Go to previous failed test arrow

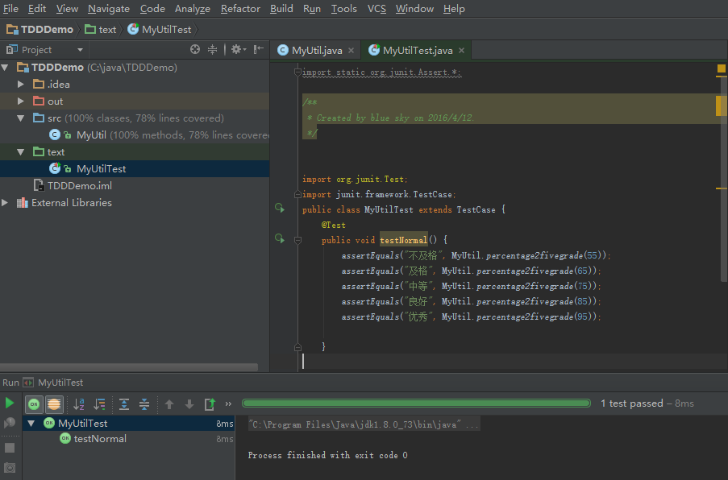169,404
